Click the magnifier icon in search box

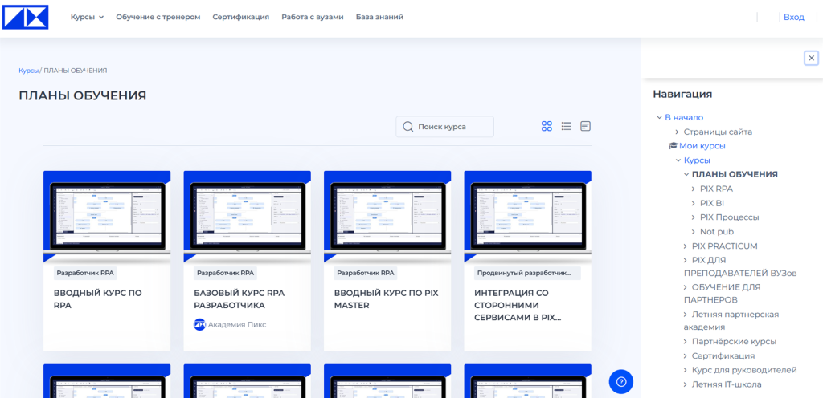407,127
